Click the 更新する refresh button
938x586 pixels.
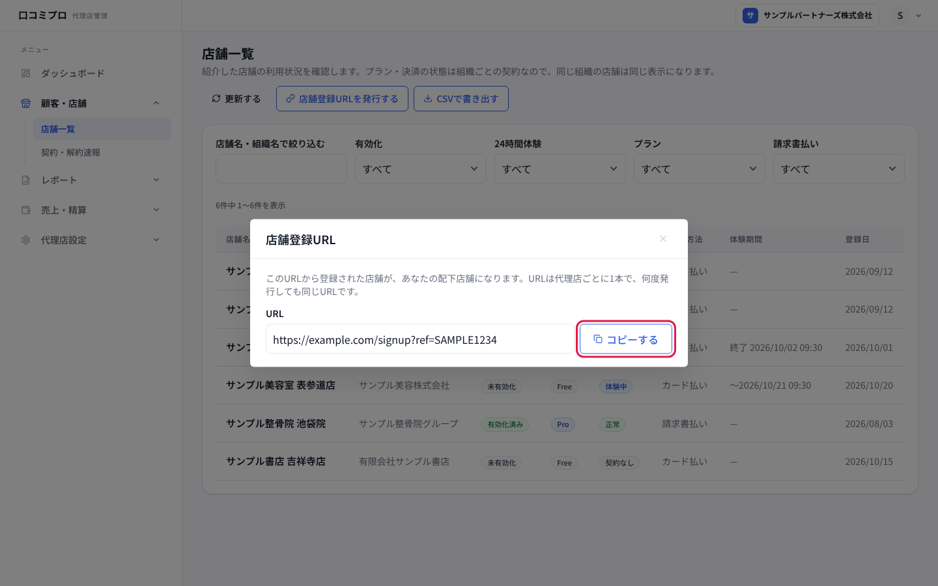(x=236, y=99)
